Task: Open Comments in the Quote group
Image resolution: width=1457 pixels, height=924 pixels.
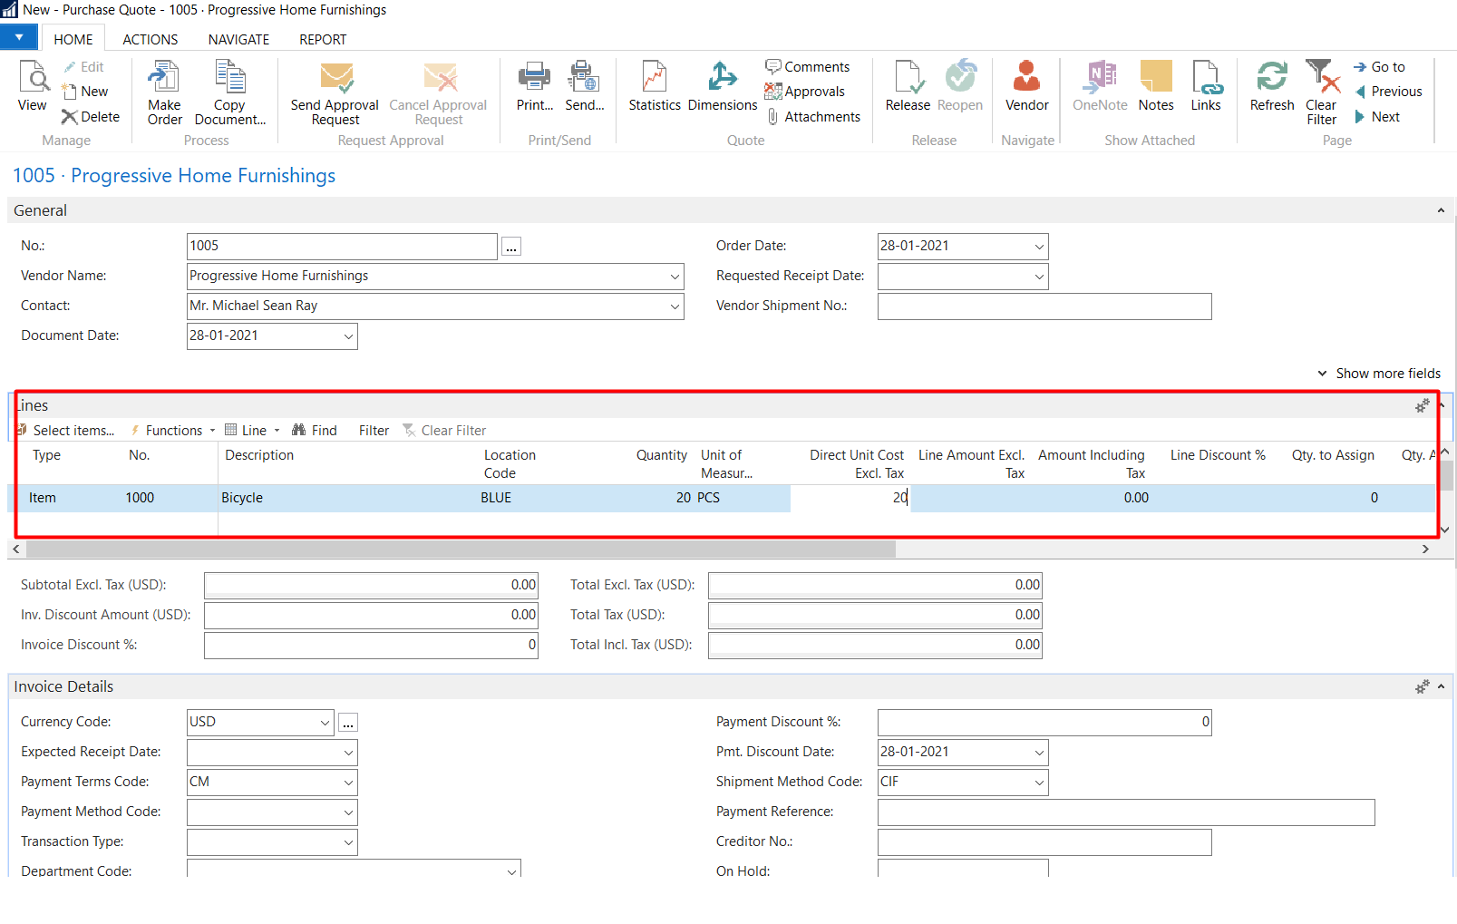Action: point(808,67)
